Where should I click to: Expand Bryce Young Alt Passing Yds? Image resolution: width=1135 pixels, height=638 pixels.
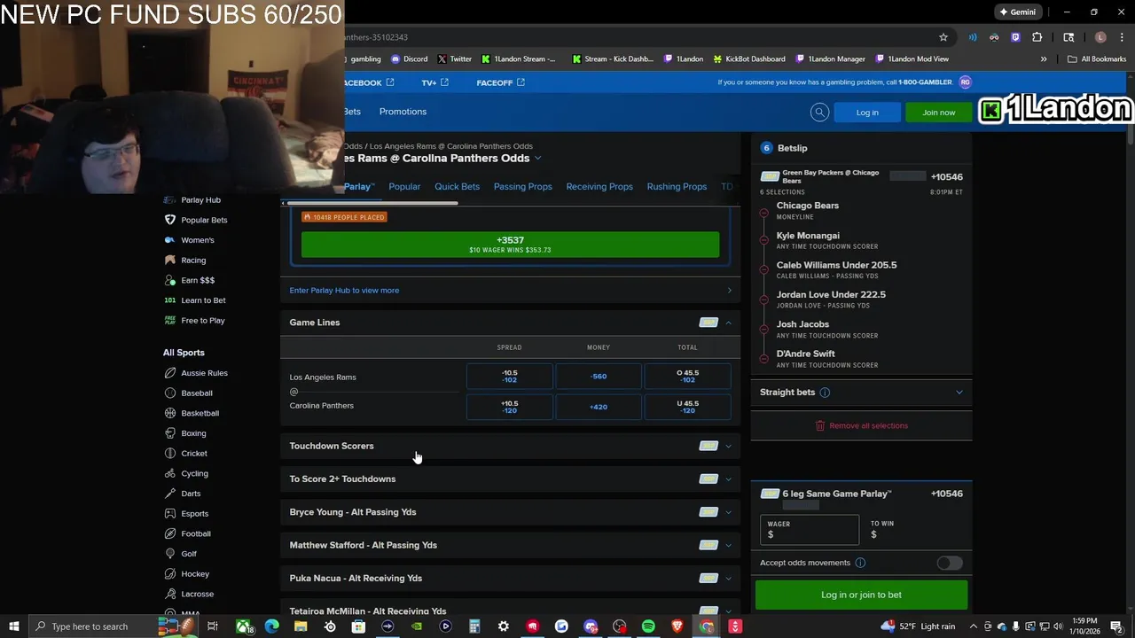point(729,512)
